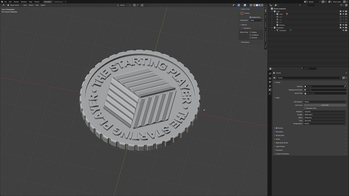Click the Outliner search field

tap(307, 5)
